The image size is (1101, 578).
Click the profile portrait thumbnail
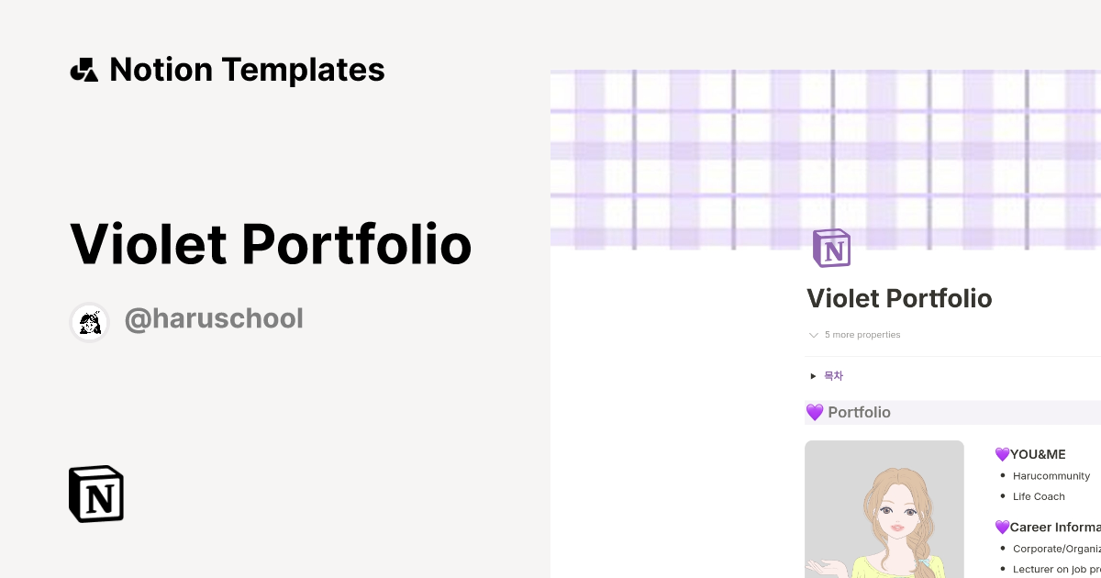coord(884,509)
